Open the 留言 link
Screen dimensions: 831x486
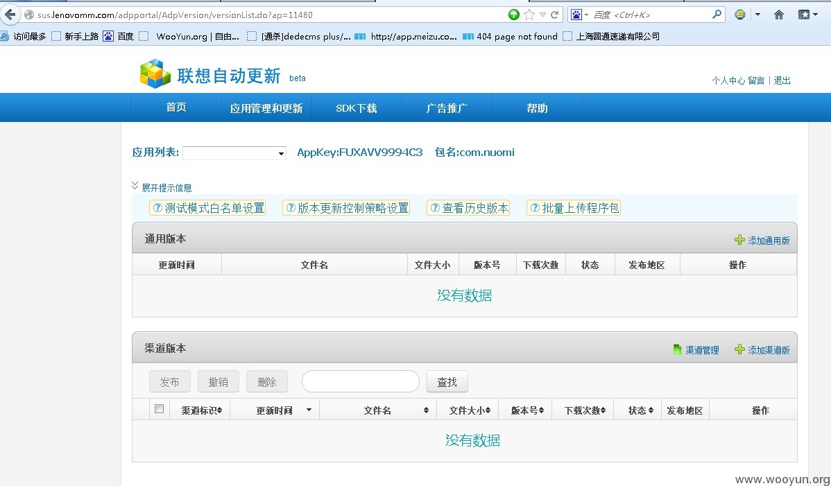point(756,80)
